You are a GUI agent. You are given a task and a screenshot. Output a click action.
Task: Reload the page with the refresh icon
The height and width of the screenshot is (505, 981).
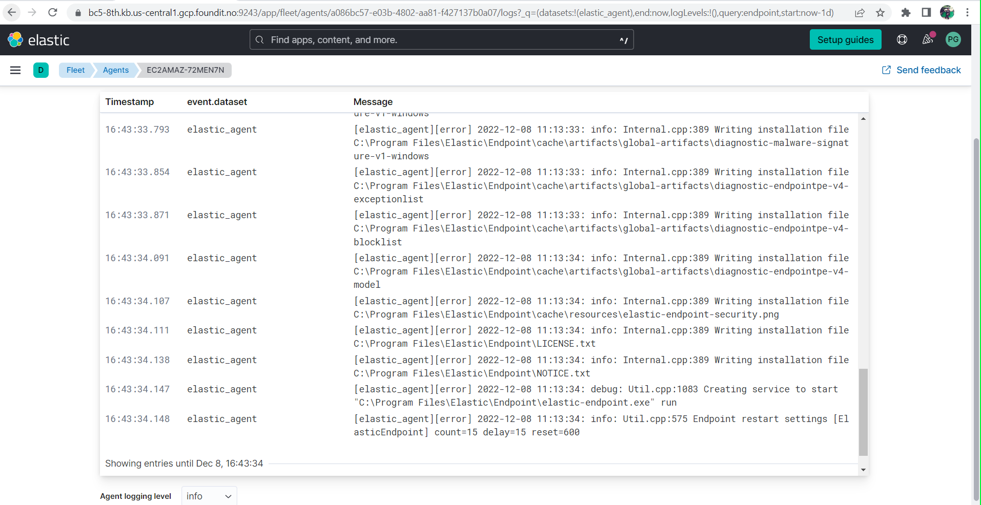(x=53, y=12)
